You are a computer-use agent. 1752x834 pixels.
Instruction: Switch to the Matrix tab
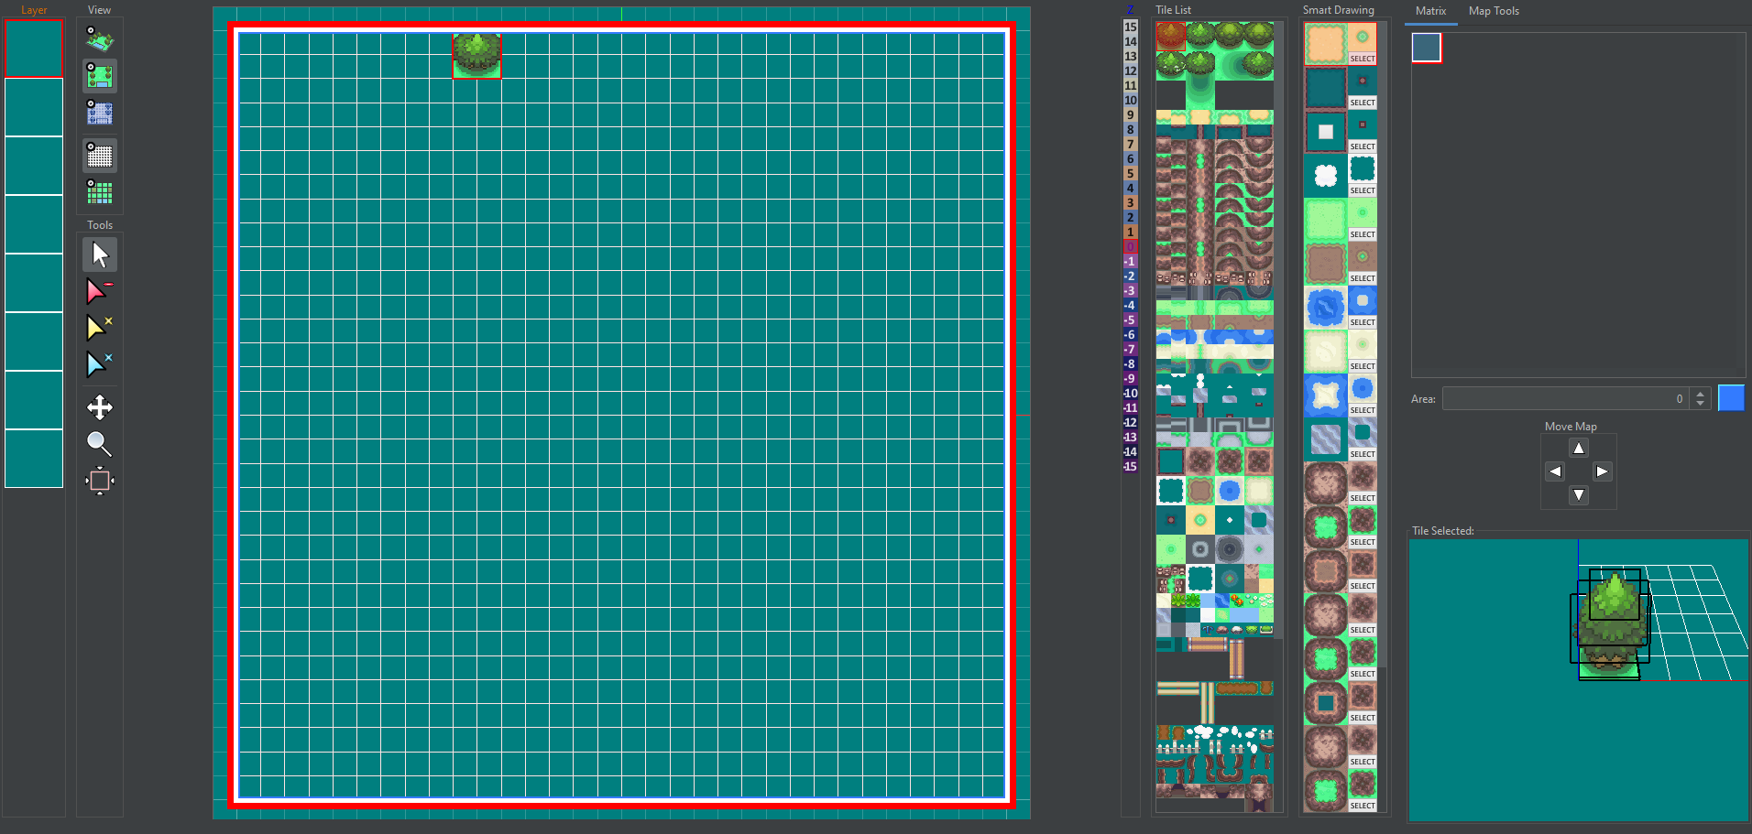pyautogui.click(x=1430, y=11)
